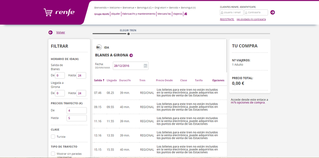Click the arrow icon after Blanes a Girona
Image resolution: width=319 pixels, height=158 pixels.
[x=131, y=55]
